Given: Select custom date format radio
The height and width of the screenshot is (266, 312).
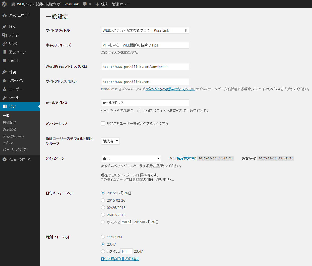Looking at the screenshot, I should 103,222.
